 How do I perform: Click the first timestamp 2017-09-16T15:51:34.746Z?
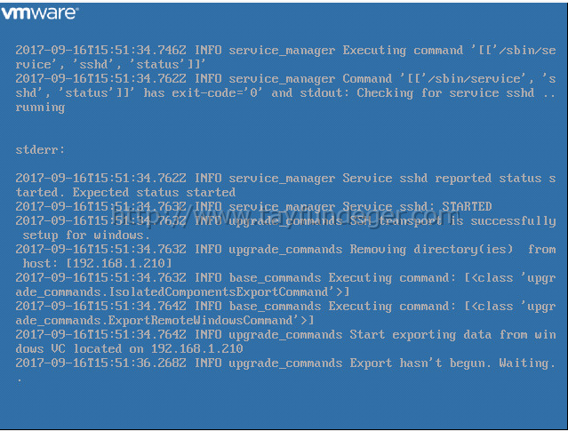click(x=100, y=50)
